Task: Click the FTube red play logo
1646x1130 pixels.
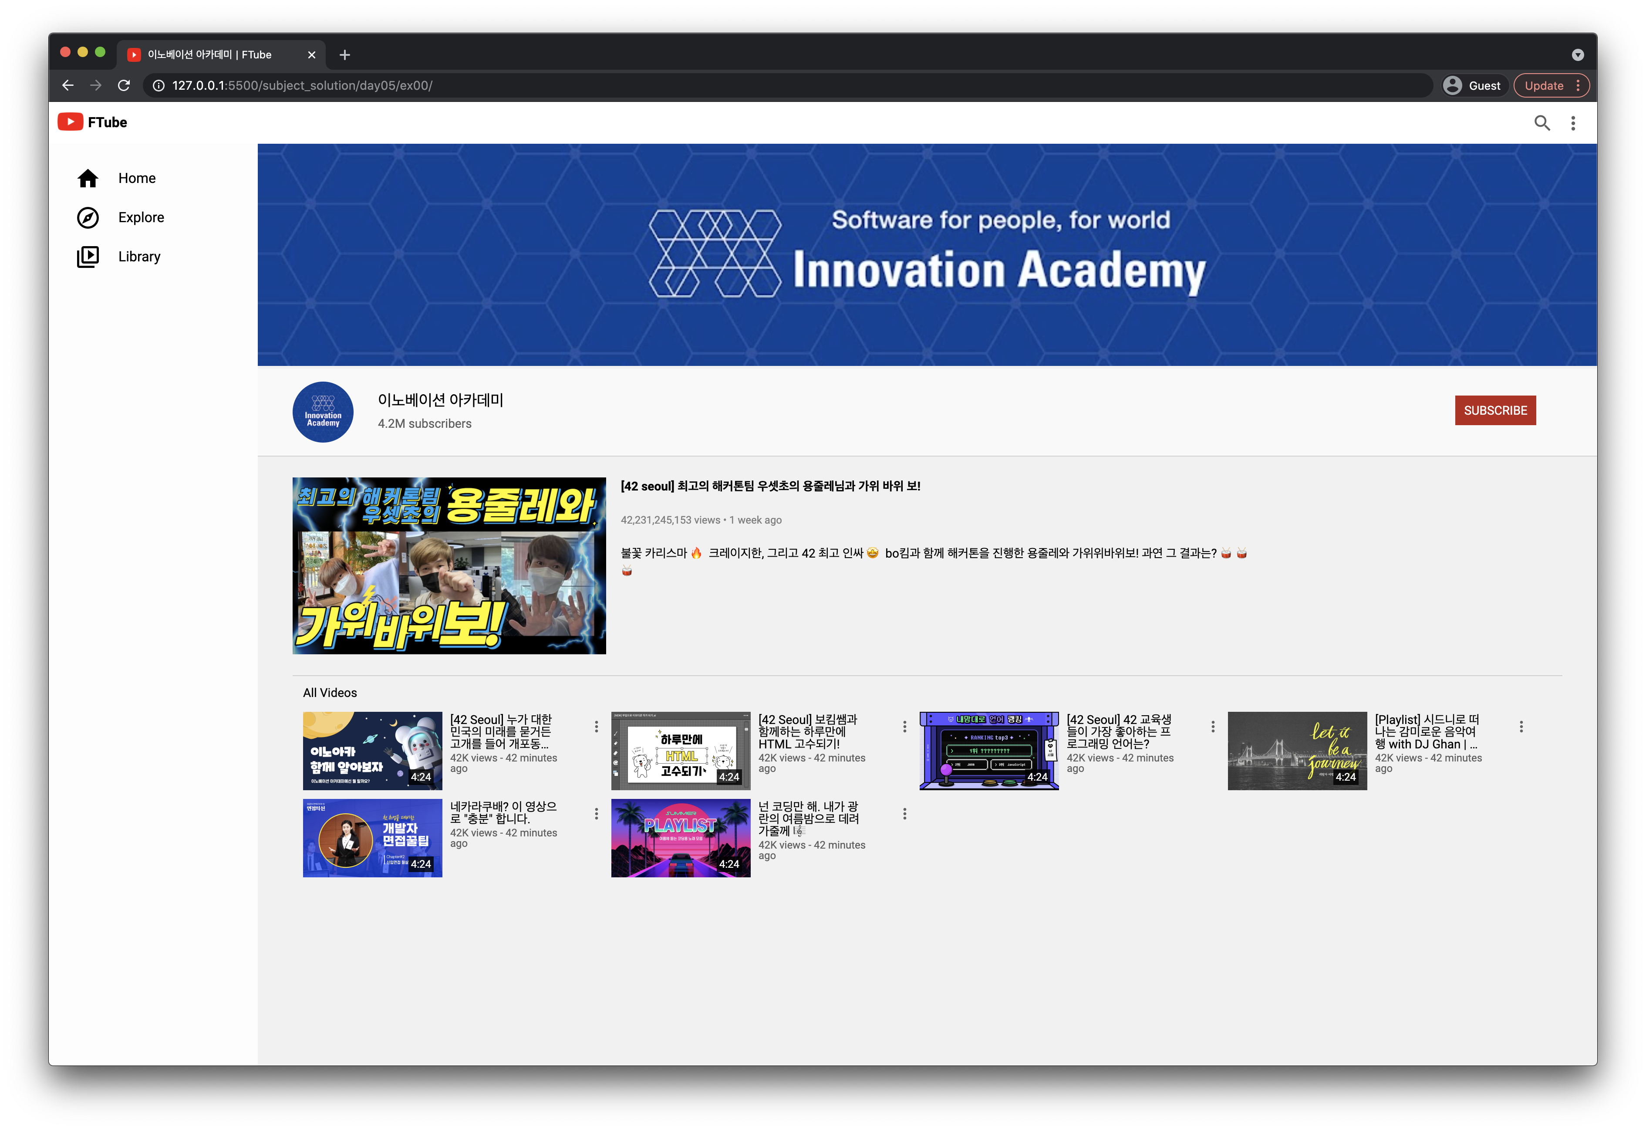Action: [70, 122]
